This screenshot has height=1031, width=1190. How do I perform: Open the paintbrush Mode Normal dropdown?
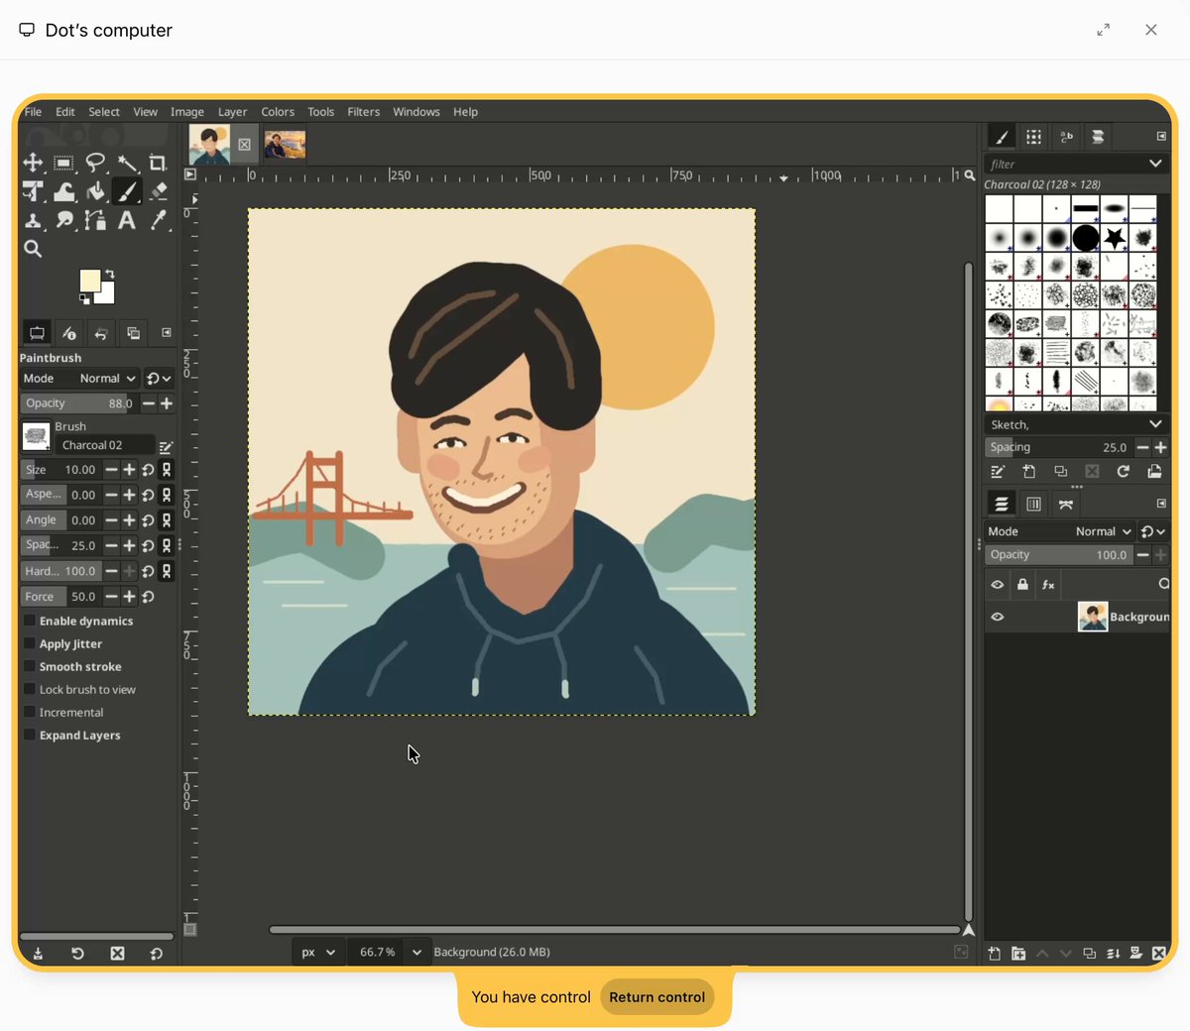108,379
